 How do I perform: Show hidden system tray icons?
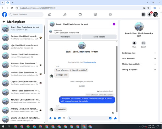(140, 126)
